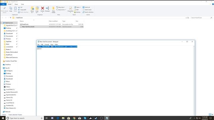Image resolution: width=214 pixels, height=120 pixels.
Task: Click the clock in system tray
Action: (205, 118)
